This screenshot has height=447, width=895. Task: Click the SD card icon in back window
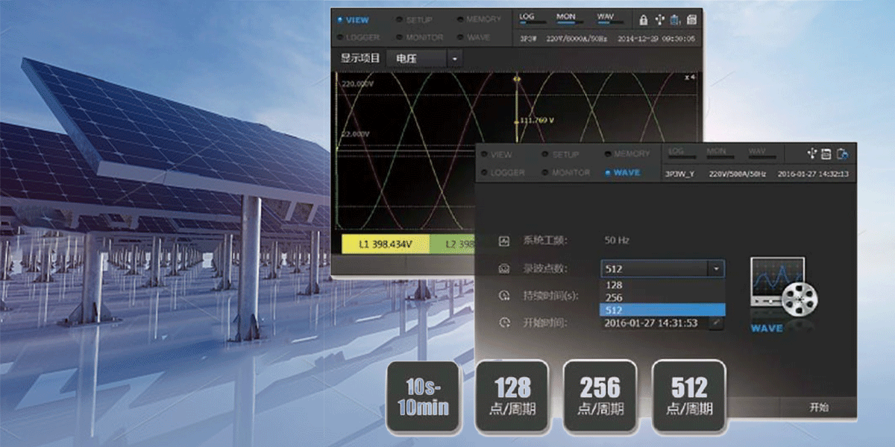coord(691,20)
